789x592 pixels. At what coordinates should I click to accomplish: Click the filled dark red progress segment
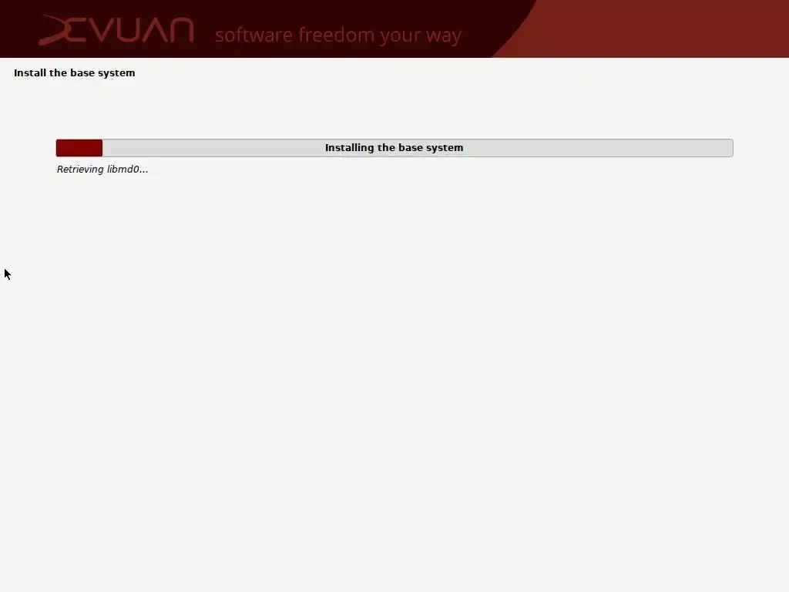tap(79, 148)
